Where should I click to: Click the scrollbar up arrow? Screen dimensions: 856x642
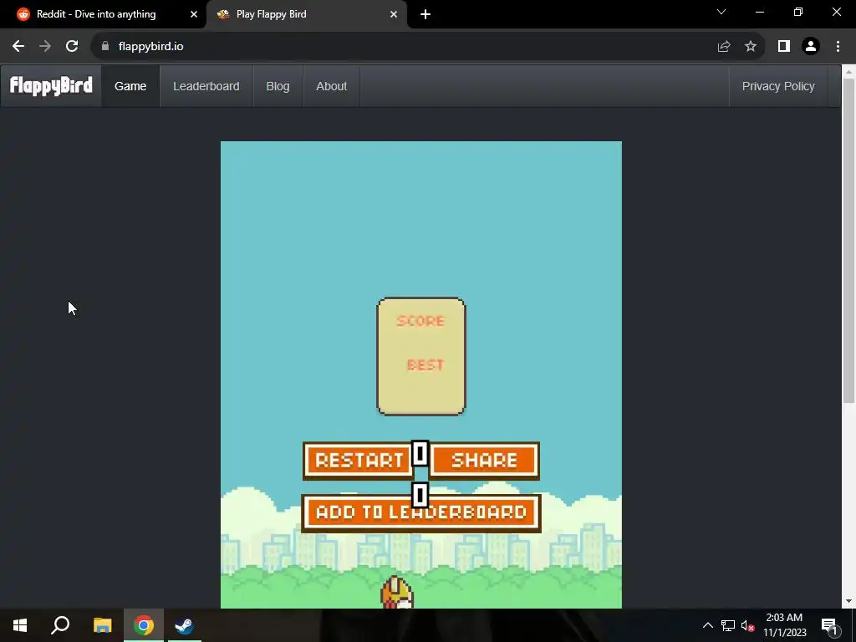pos(848,71)
